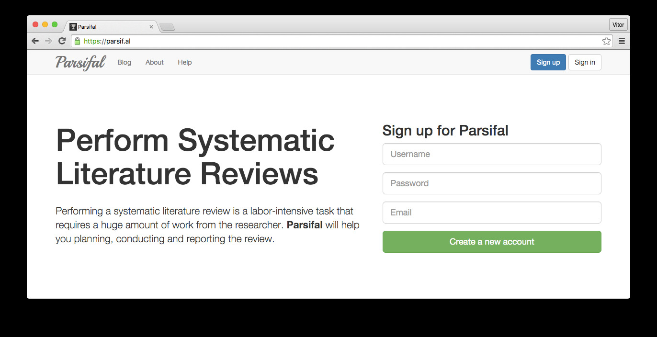Viewport: 657px width, 337px height.
Task: Click the browser back arrow
Action: [35, 41]
